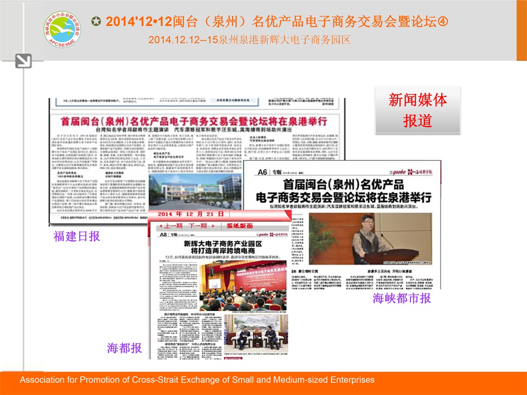The height and width of the screenshot is (395, 527).
Task: Select the 福建日报 caption
Action: pyautogui.click(x=77, y=237)
